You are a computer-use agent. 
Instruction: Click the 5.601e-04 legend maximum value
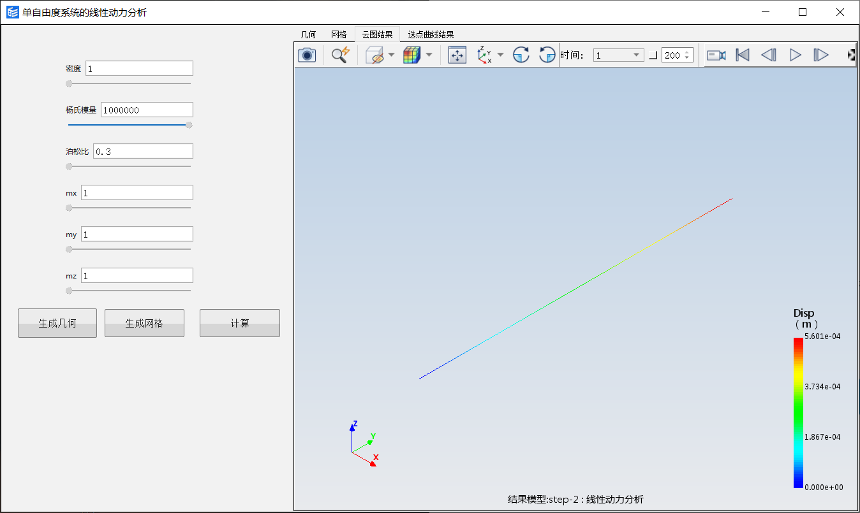coord(822,336)
